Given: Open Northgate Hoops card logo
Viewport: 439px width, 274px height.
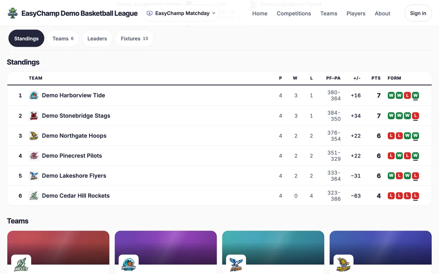Looking at the screenshot, I should pos(344,264).
